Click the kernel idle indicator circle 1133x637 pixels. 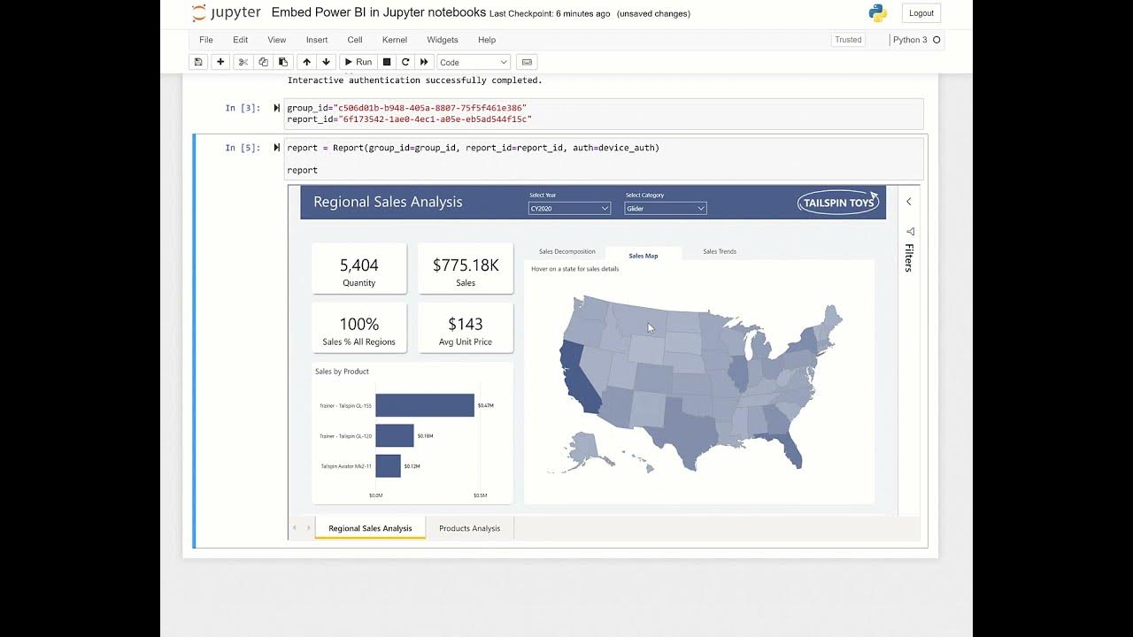[936, 40]
